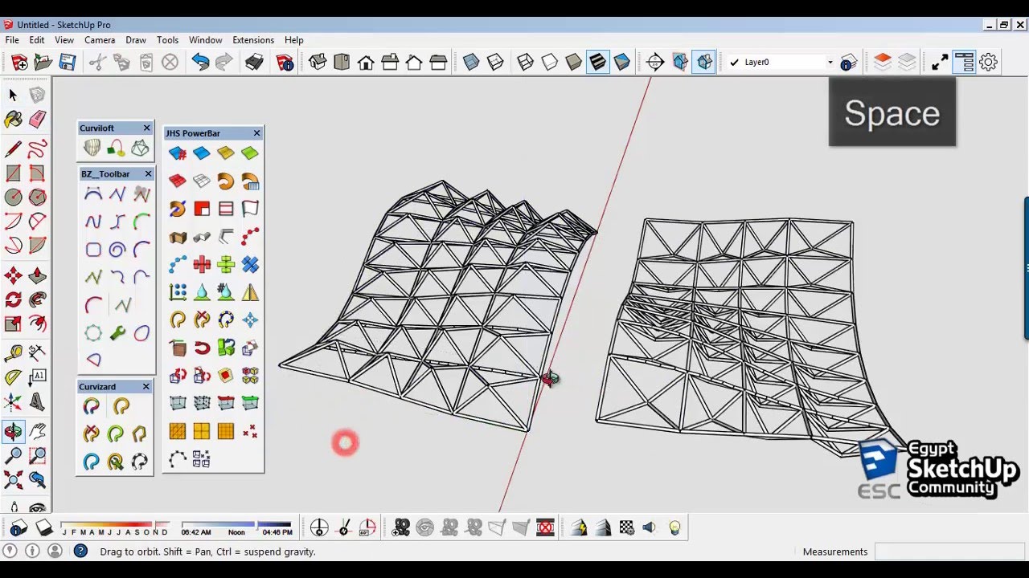Toggle layer visibility checkmark for Layer0
Image resolution: width=1029 pixels, height=578 pixels.
click(734, 62)
